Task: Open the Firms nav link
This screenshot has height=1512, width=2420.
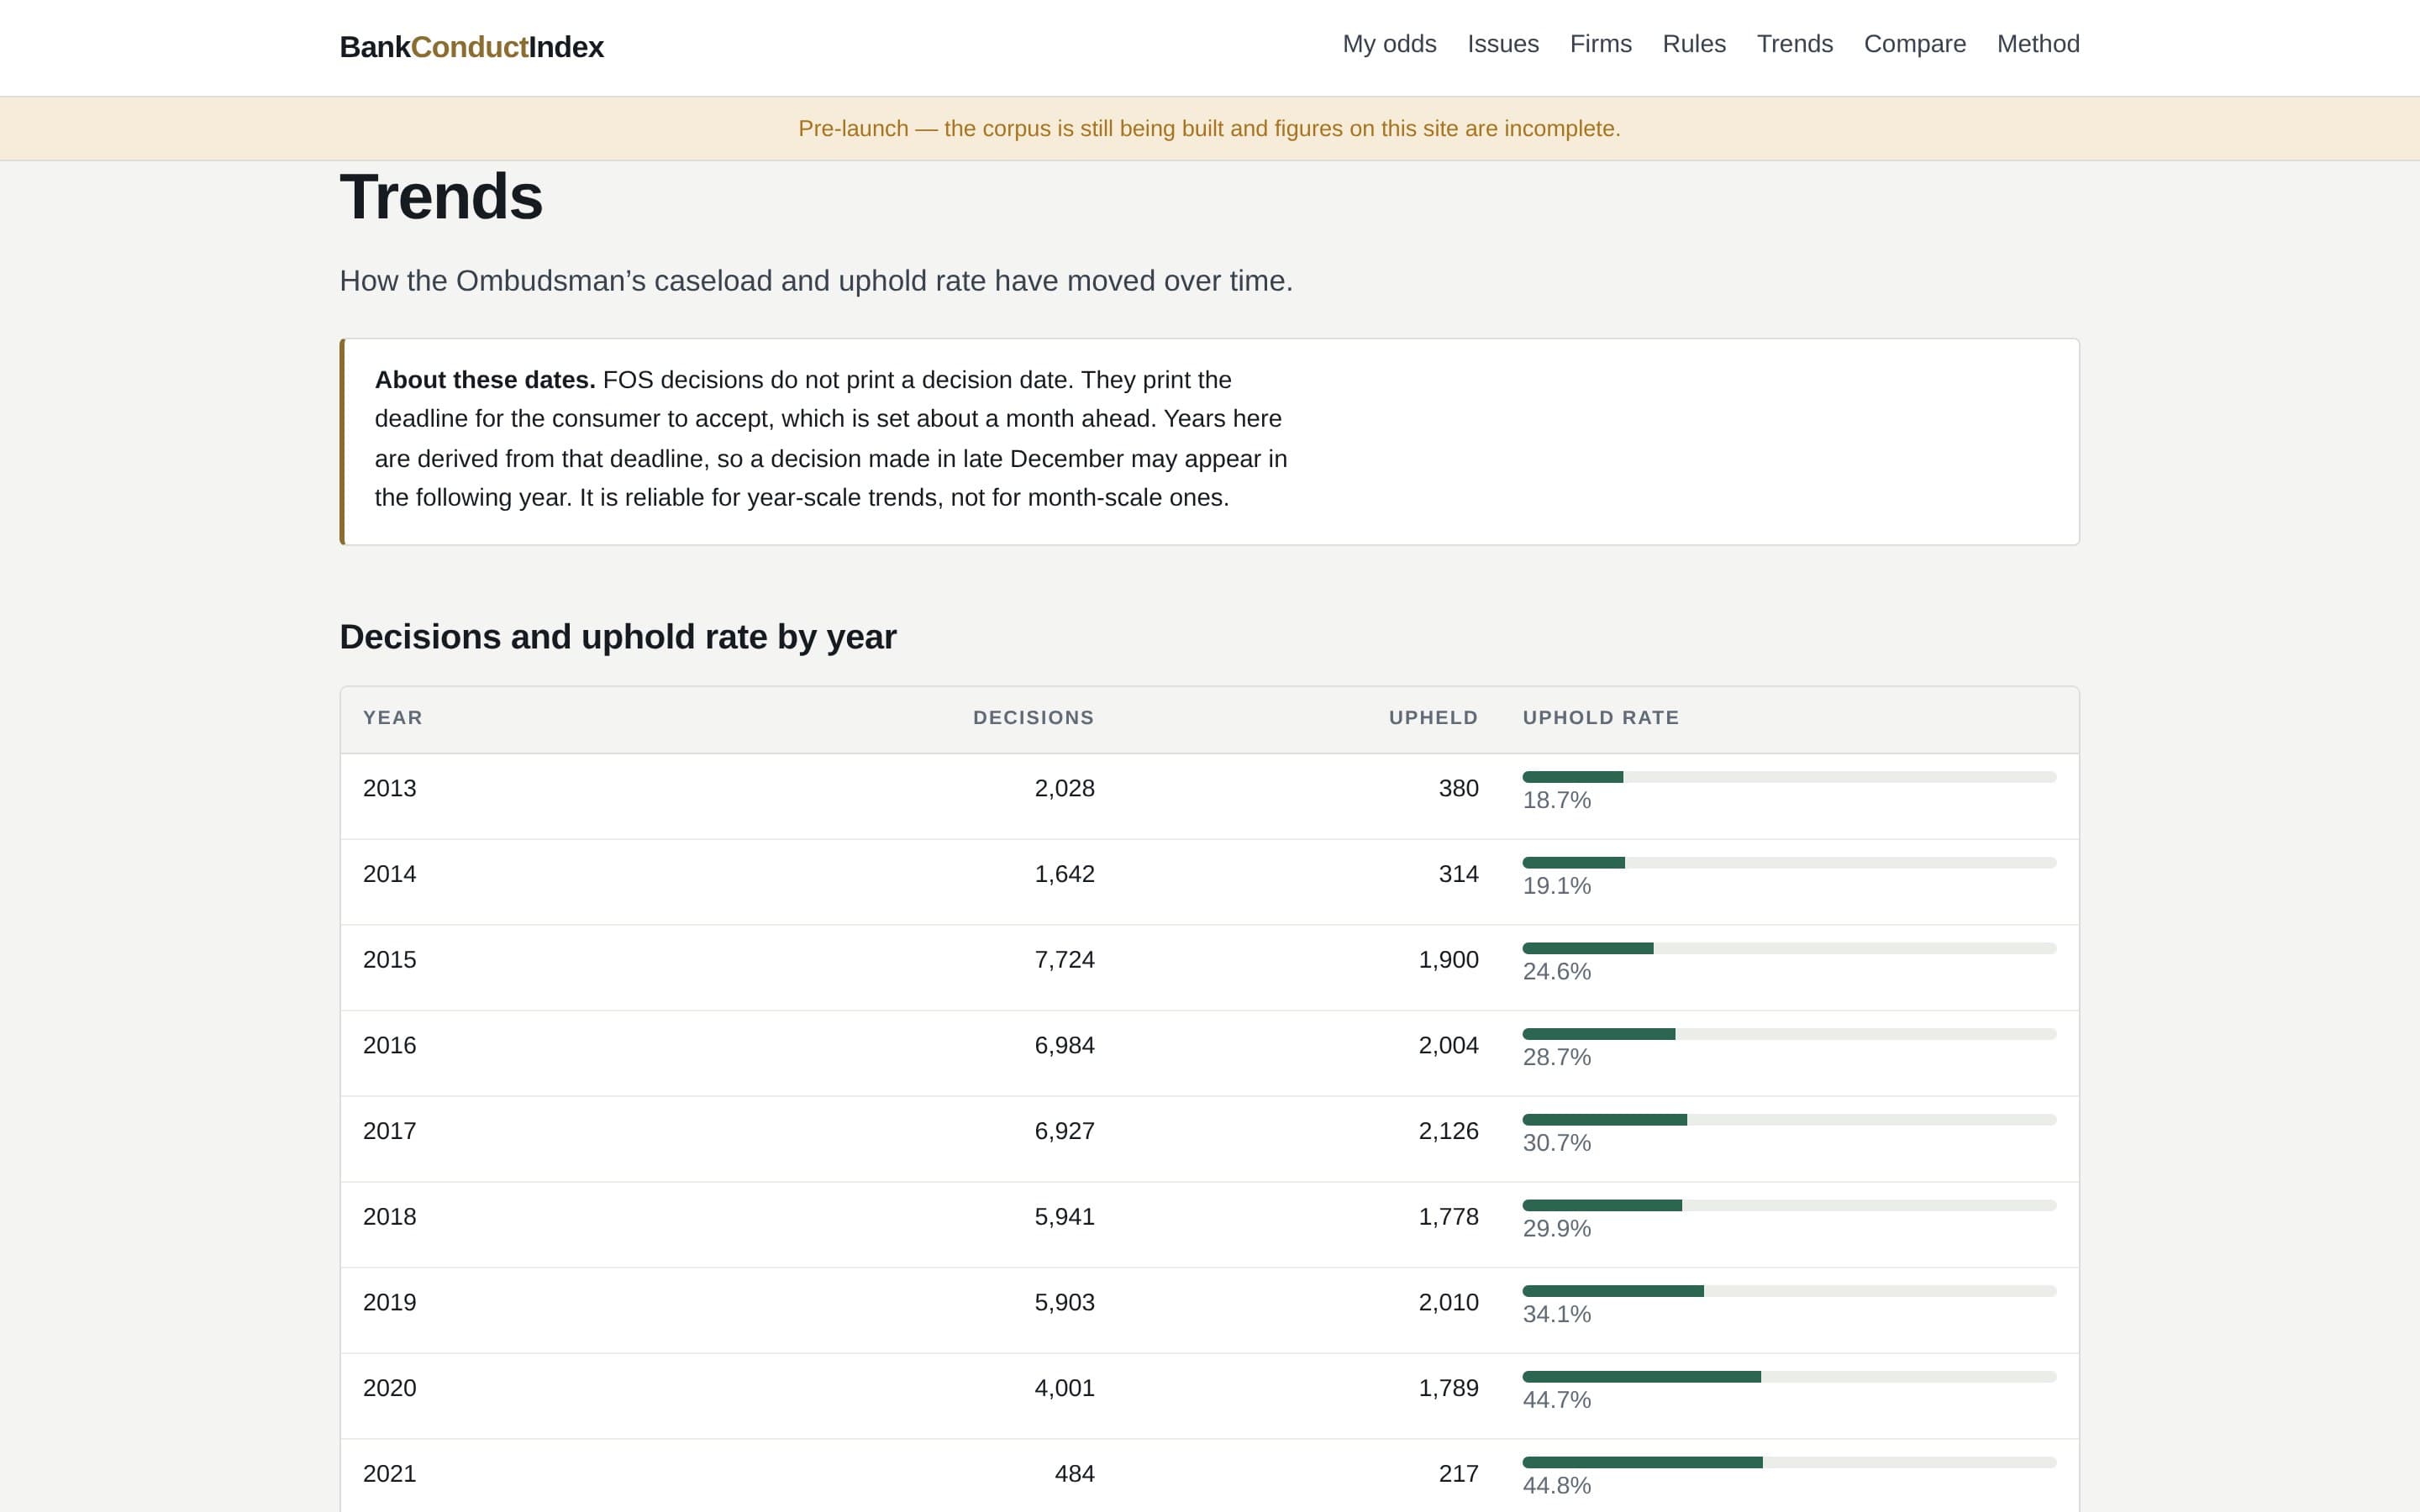Action: pyautogui.click(x=1600, y=44)
